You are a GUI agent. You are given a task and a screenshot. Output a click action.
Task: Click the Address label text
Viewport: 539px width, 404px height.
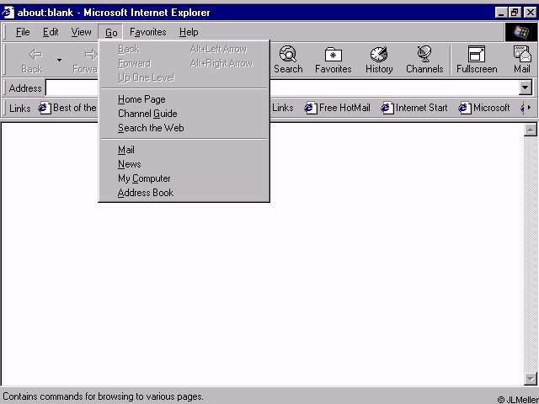point(25,88)
